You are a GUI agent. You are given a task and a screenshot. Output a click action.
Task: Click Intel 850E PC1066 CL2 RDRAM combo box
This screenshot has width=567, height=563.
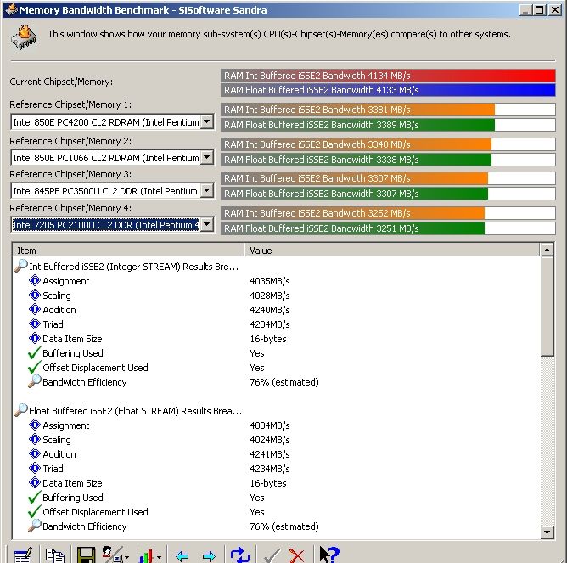point(112,157)
